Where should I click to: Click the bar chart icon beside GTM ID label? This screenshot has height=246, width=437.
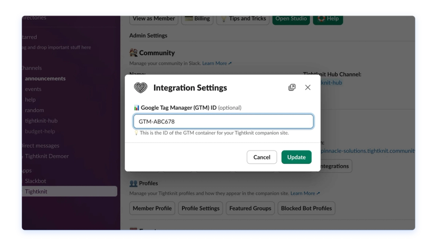(136, 108)
